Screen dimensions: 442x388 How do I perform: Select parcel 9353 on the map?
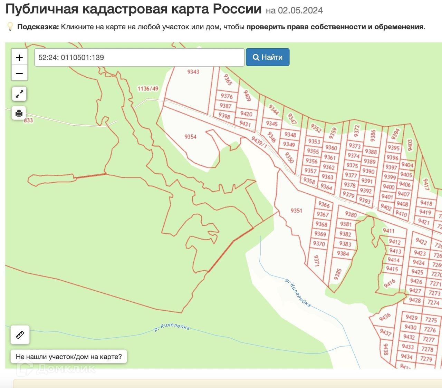coord(314,141)
